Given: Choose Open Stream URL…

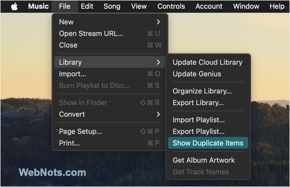Looking at the screenshot, I should point(110,33).
